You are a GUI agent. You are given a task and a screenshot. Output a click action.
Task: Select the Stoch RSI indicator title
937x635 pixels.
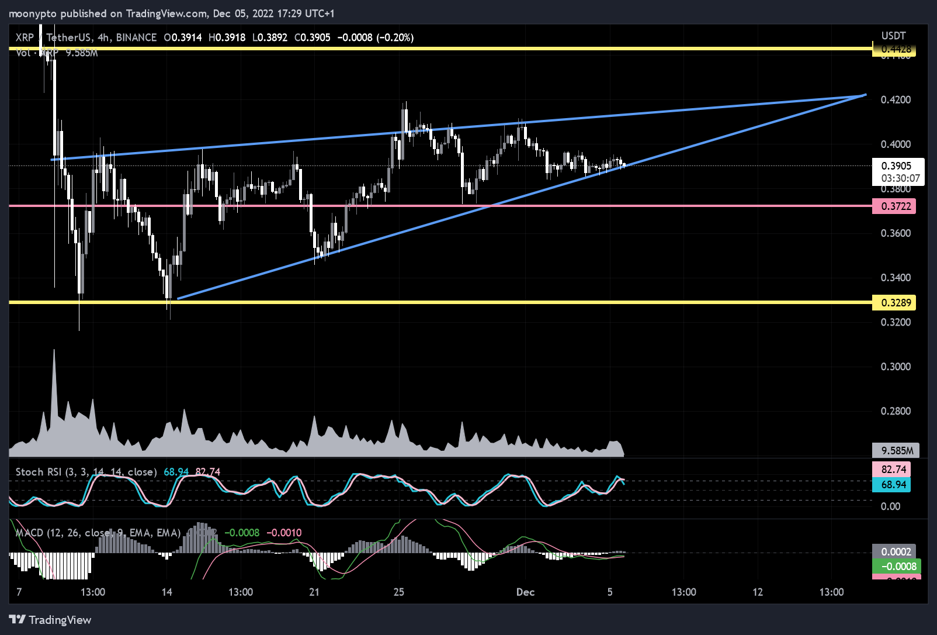[86, 471]
